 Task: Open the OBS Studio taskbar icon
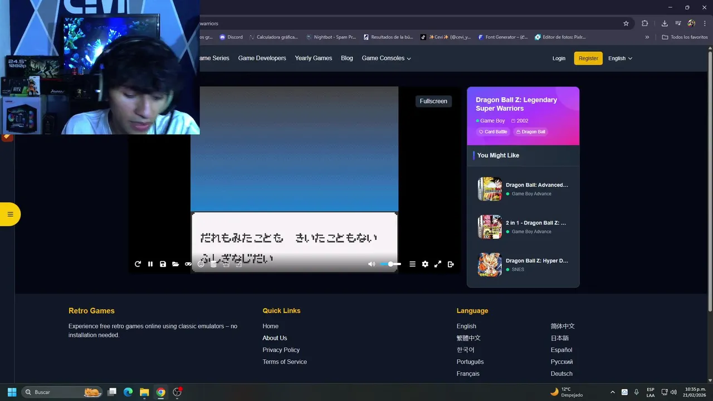(177, 392)
